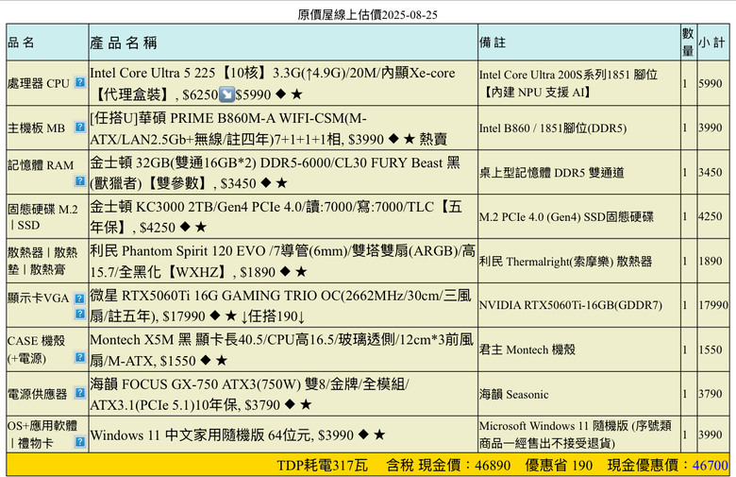The width and height of the screenshot is (736, 477).
Task: Click the note 利民 Thermalright(索摩樂) 散熱器
Action: 565,262
